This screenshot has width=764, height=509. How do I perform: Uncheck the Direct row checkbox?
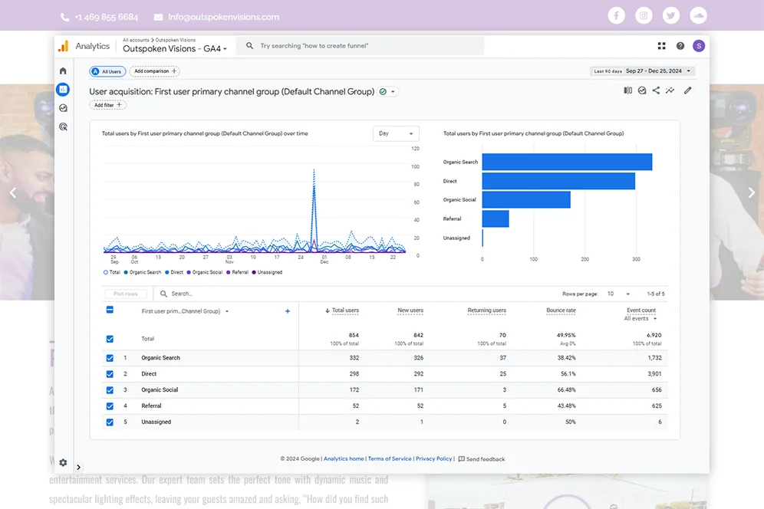click(x=110, y=374)
